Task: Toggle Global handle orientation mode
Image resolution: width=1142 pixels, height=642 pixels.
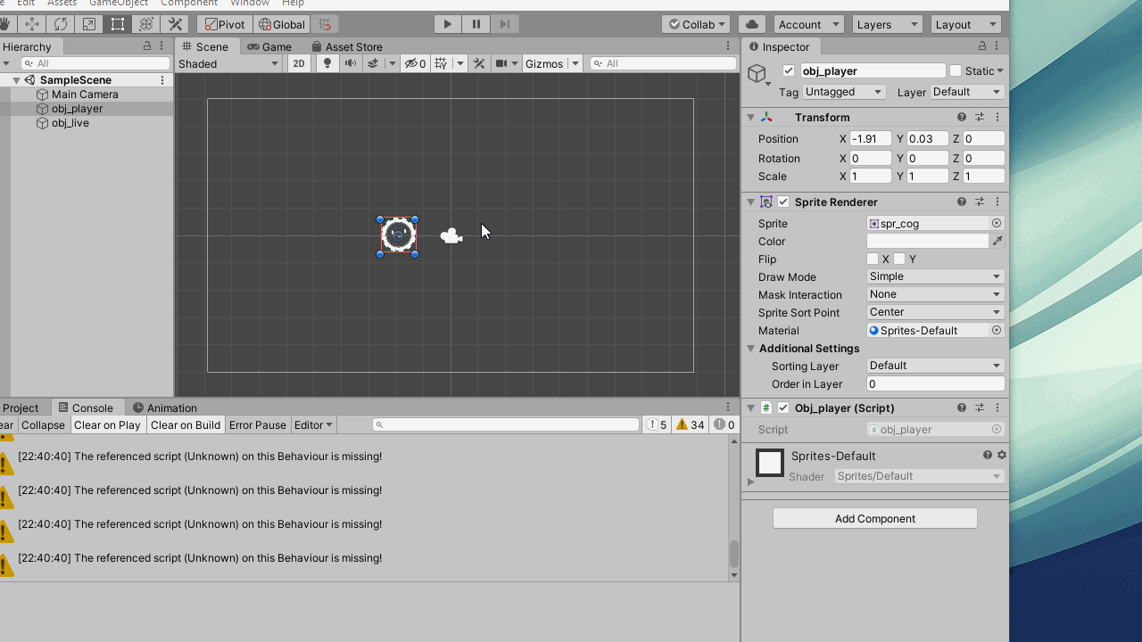Action: click(x=281, y=24)
